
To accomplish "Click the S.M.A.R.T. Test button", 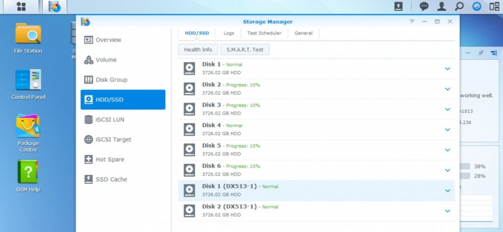I will click(x=245, y=50).
